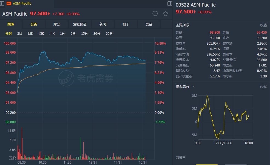
Task: Click the 00522 ASM Pacific heading
Action: tap(196, 5)
